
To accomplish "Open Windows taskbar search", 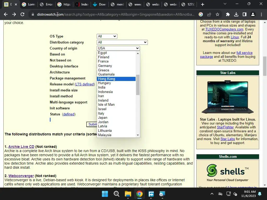I will [117, 194].
